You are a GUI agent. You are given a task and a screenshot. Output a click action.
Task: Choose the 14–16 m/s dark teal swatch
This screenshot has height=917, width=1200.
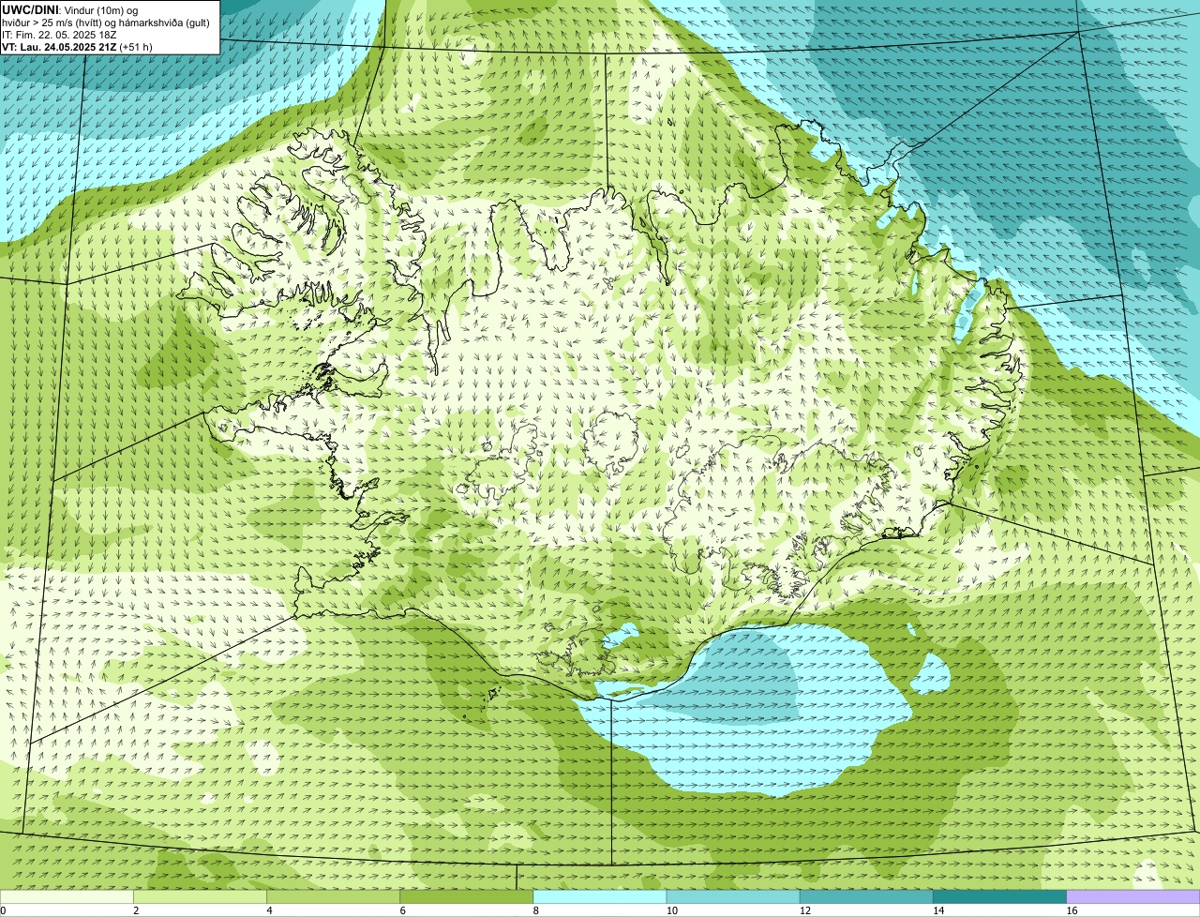click(x=999, y=896)
